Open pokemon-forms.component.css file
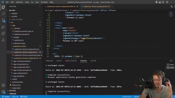Viewport: 175px width, 98px height. pyautogui.click(x=27, y=49)
